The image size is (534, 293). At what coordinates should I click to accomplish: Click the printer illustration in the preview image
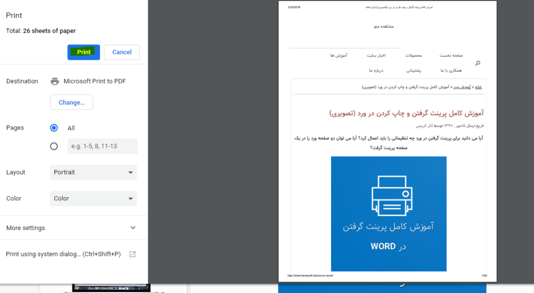pyautogui.click(x=392, y=196)
